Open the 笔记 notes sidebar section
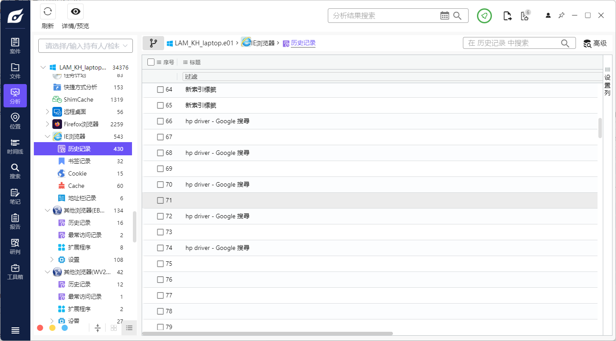Viewport: 616px width, 341px height. click(15, 196)
